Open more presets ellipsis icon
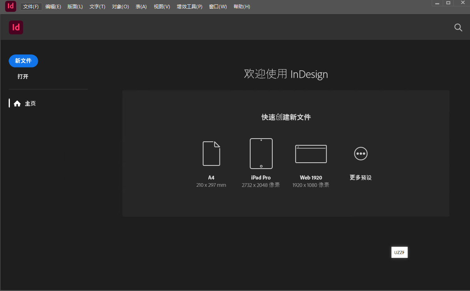Viewport: 470px width, 291px height. point(361,154)
